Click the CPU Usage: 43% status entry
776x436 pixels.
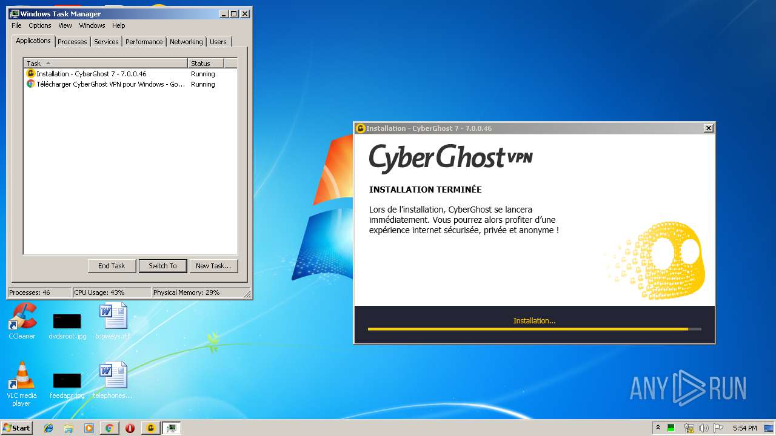coord(112,292)
